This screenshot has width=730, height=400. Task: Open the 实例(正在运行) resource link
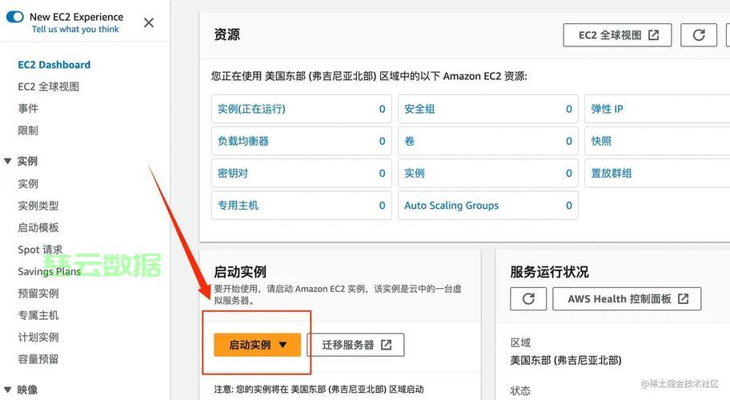click(251, 109)
